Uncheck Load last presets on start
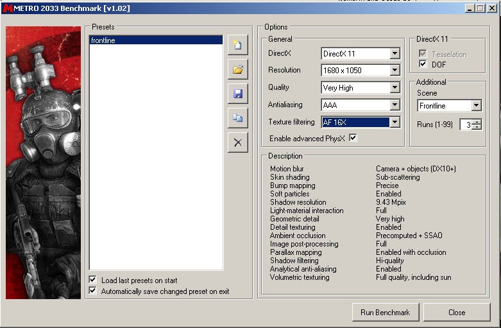 (93, 280)
